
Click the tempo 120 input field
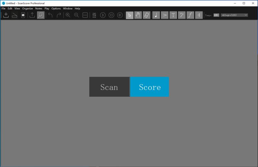coord(216,15)
